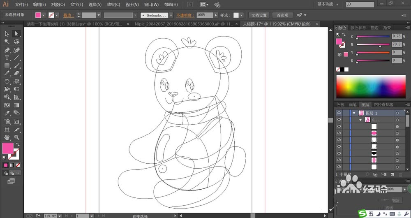Select the Type tool
This screenshot has height=218, width=411.
7,58
